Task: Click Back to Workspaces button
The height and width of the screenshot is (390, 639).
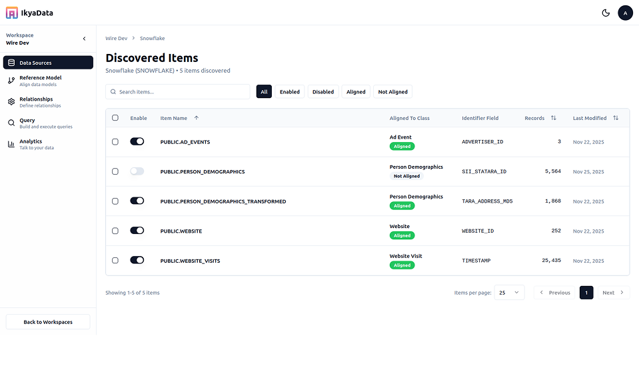Action: (48, 322)
